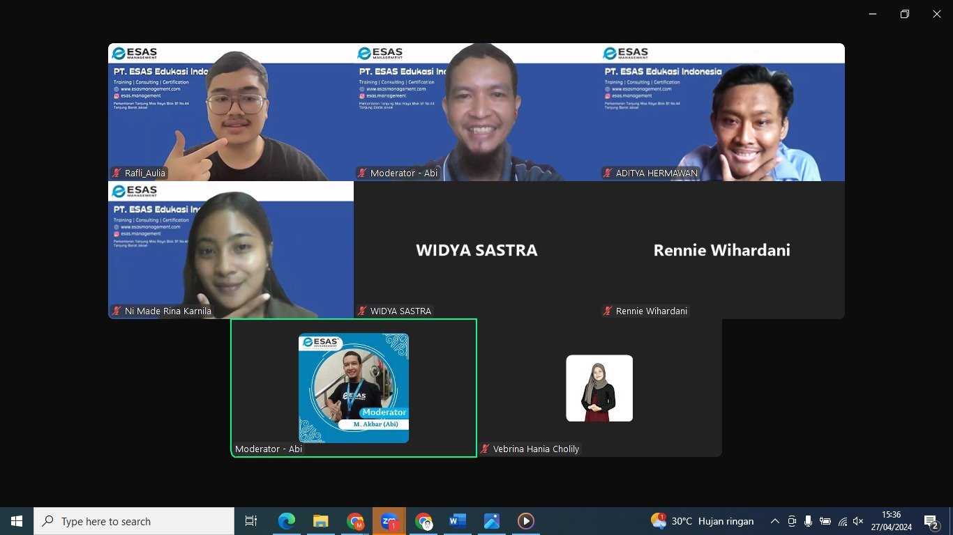
Task: Click the Ni Made Rina Karnila name label
Action: point(168,311)
